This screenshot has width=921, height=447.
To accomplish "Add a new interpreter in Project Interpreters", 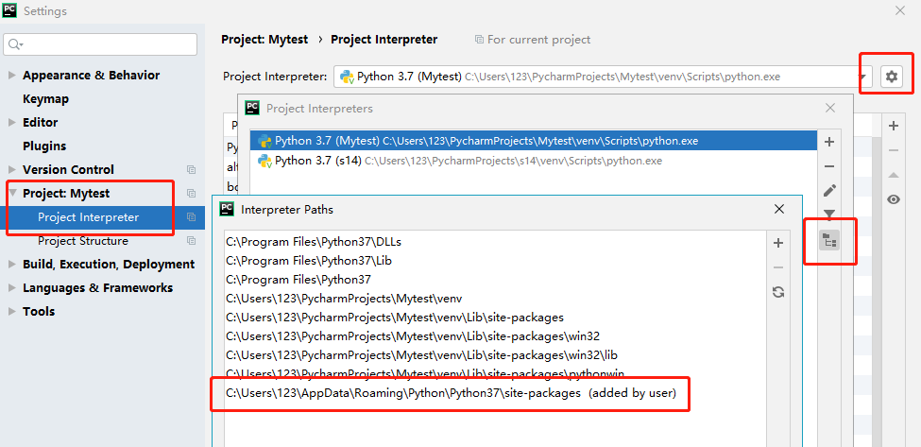I will pos(829,142).
